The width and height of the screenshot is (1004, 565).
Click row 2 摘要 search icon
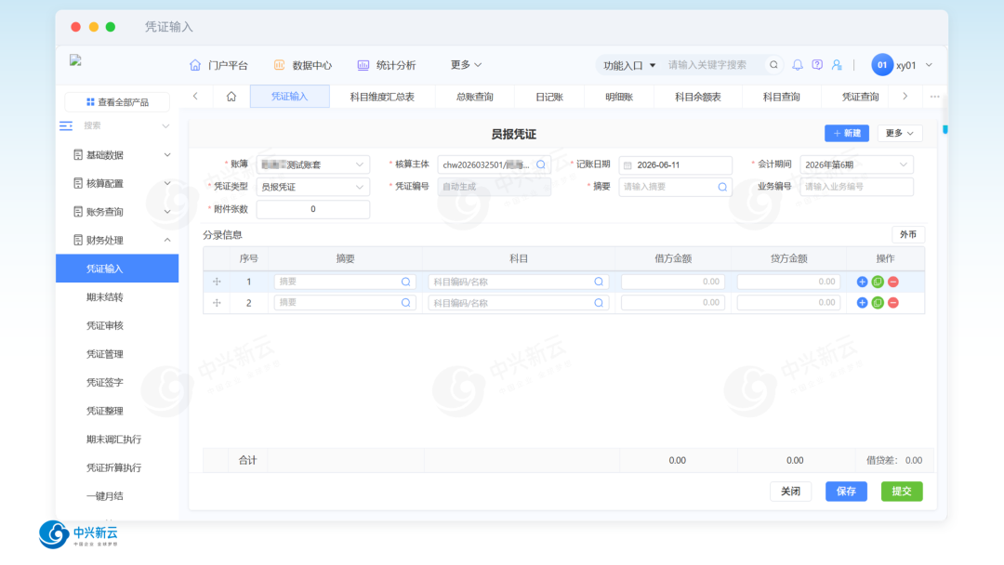point(405,303)
